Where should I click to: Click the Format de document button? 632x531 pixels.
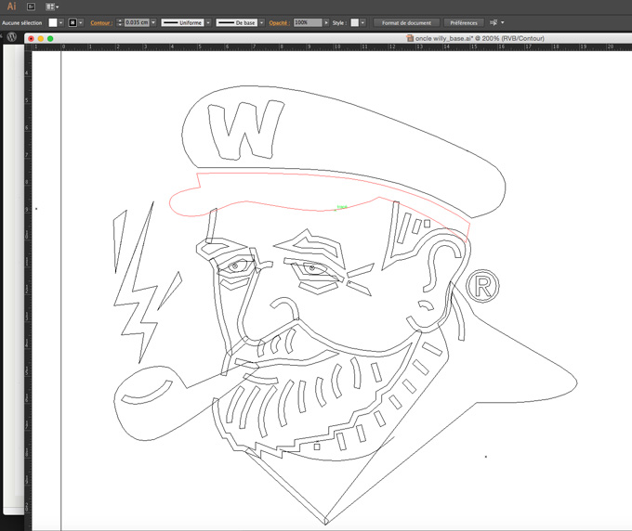click(406, 23)
